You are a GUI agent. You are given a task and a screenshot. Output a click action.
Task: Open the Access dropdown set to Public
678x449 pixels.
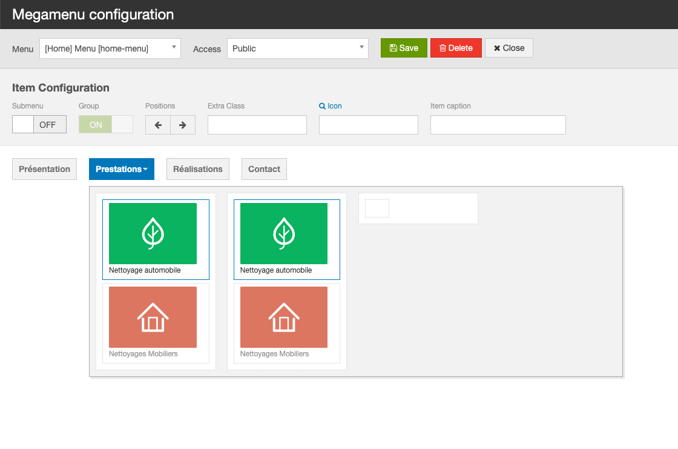(297, 48)
